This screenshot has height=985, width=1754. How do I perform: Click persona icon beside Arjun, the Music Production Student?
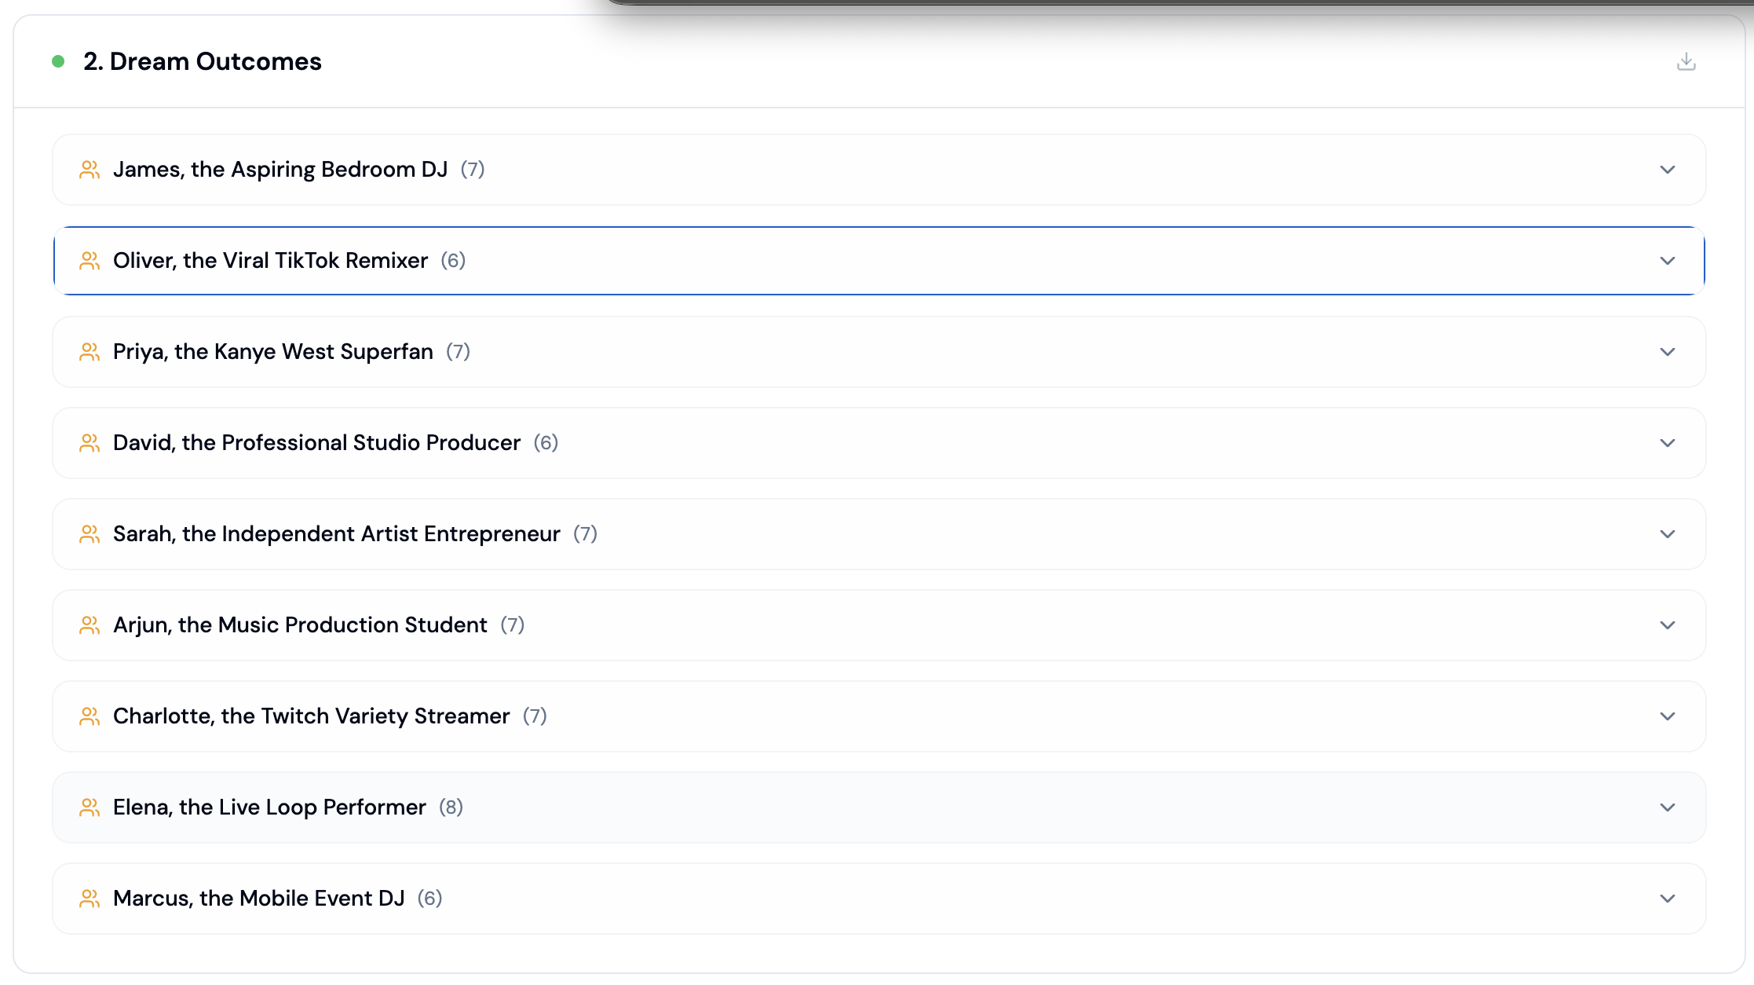coord(90,625)
